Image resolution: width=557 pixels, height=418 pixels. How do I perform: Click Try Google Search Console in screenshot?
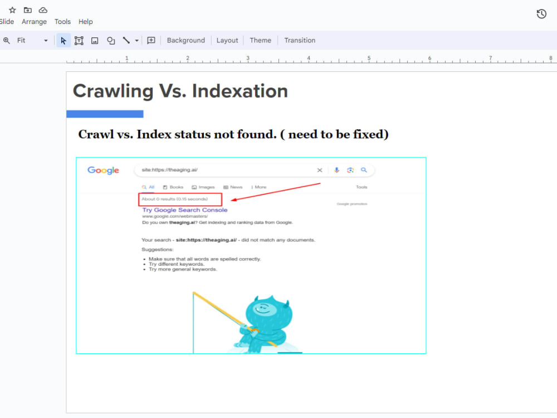(185, 210)
